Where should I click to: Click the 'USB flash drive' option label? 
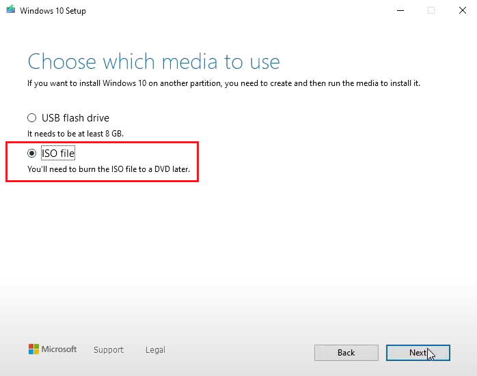coord(75,118)
